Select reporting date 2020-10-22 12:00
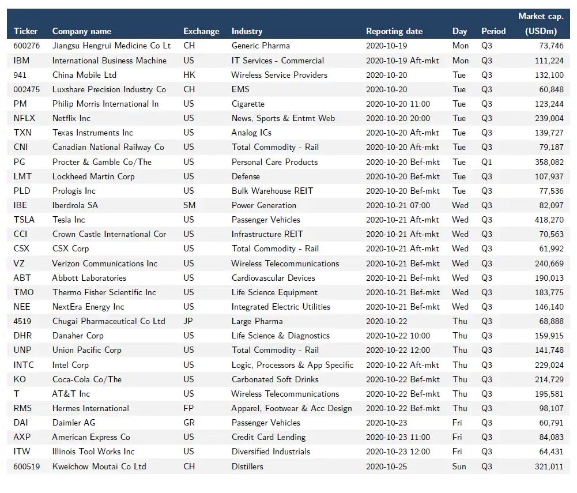This screenshot has height=493, width=577. click(x=398, y=350)
